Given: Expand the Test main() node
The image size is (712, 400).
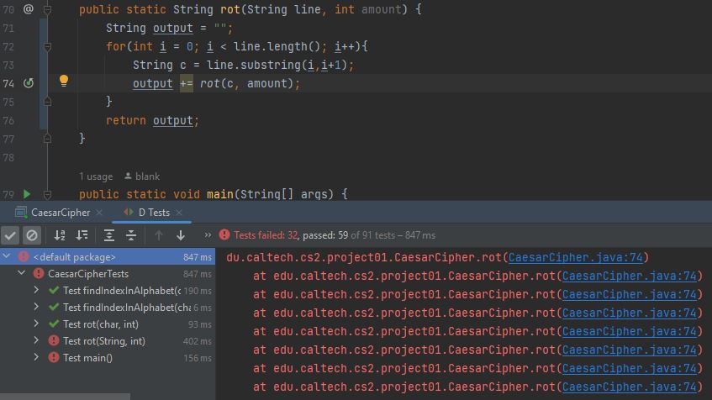Looking at the screenshot, I should point(37,358).
